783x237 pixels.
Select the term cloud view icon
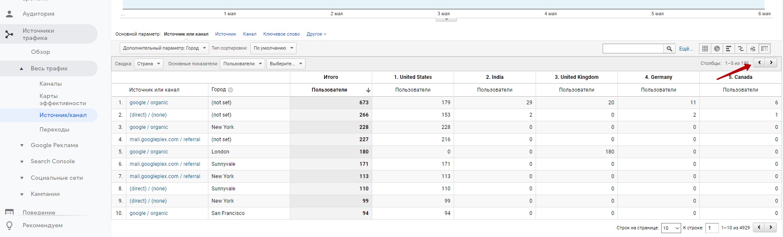[752, 49]
